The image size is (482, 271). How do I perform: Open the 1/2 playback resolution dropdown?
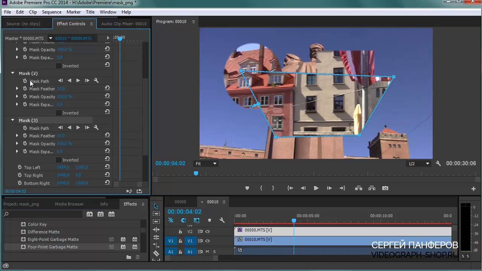pyautogui.click(x=419, y=164)
